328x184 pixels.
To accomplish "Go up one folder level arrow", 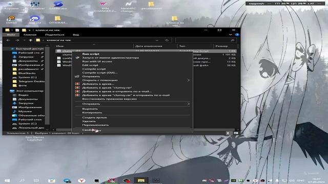I will [x=31, y=40].
